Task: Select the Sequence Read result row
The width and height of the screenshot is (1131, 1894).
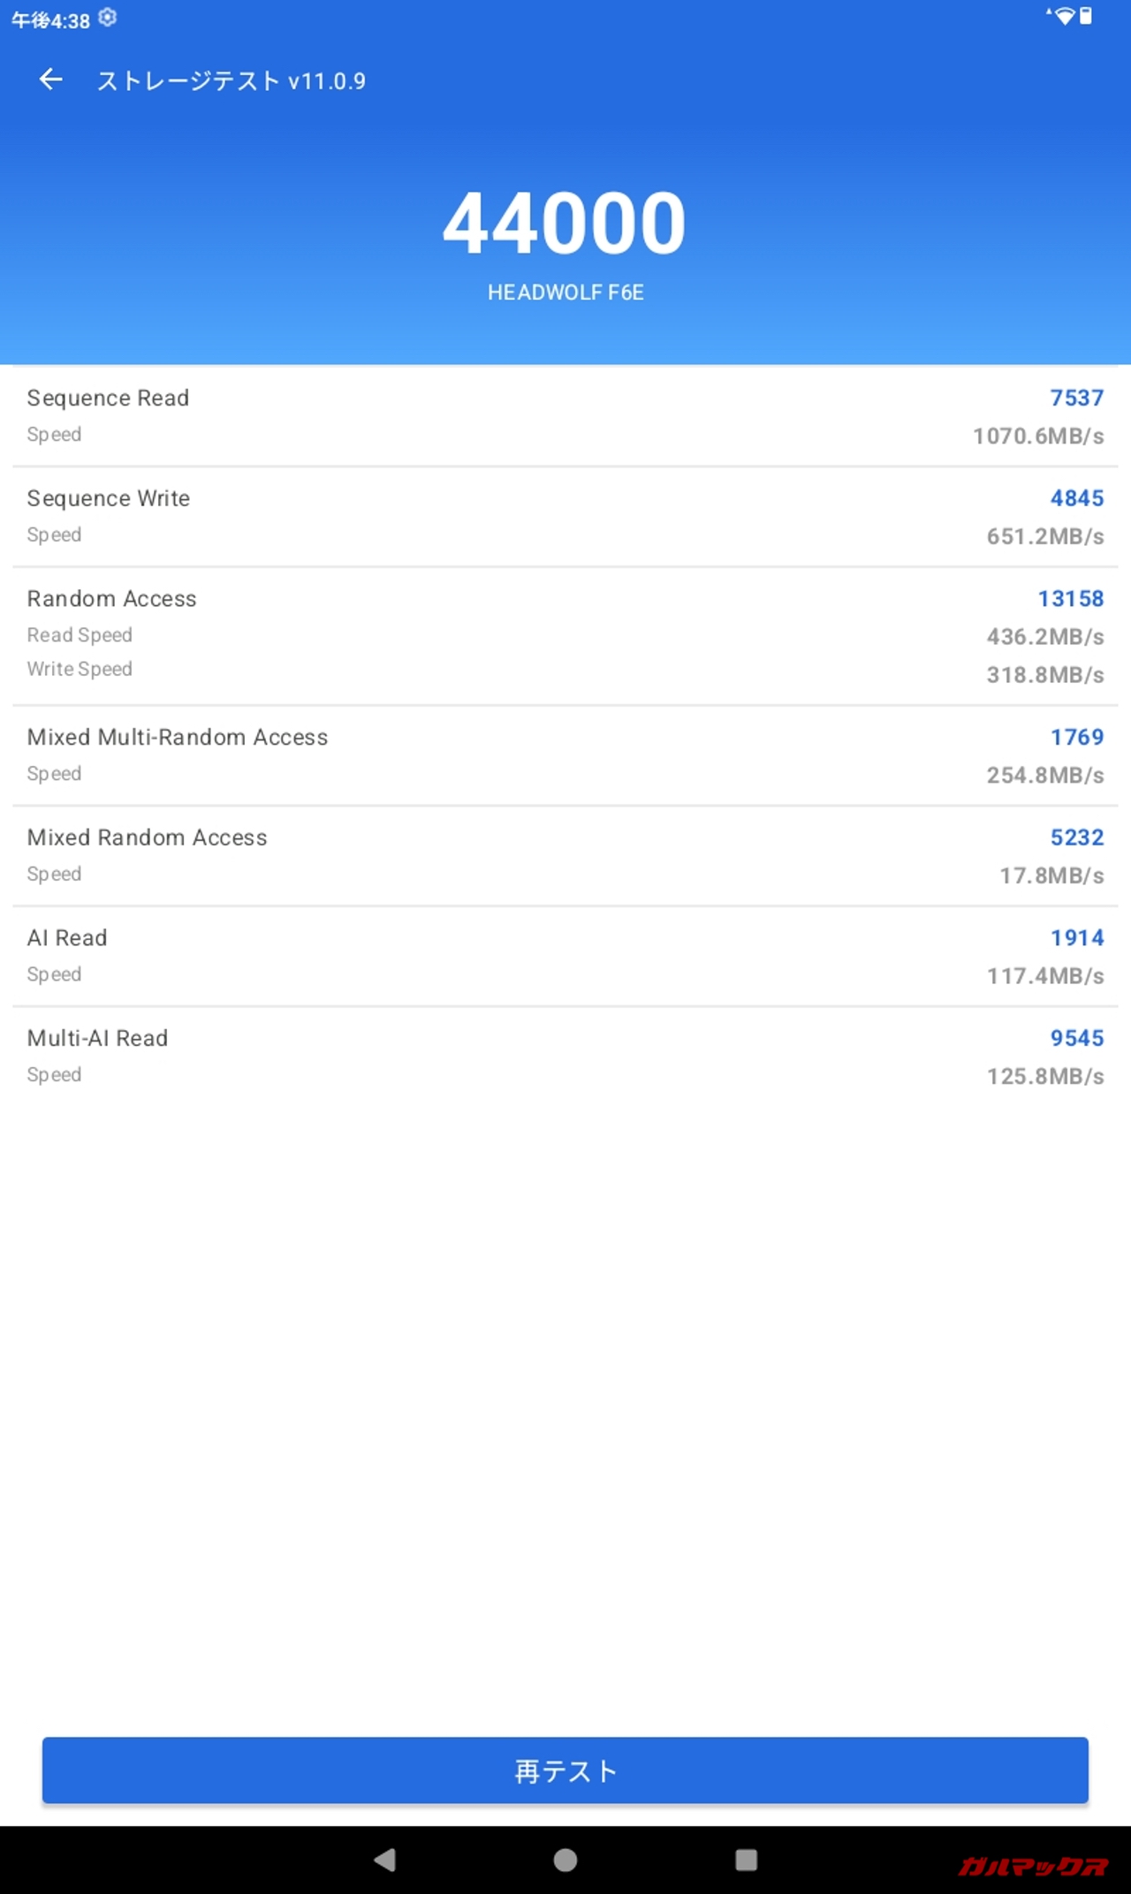Action: tap(565, 416)
